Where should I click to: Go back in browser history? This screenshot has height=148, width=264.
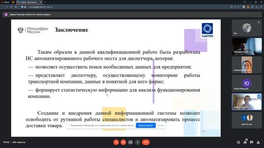(x=2, y=7)
